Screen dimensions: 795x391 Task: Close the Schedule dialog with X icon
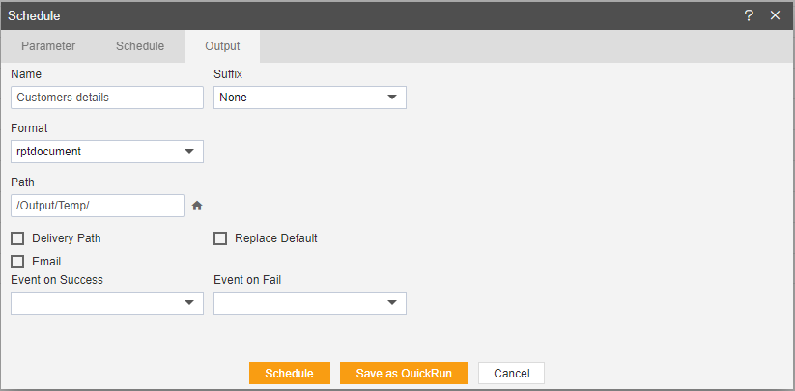pyautogui.click(x=775, y=15)
